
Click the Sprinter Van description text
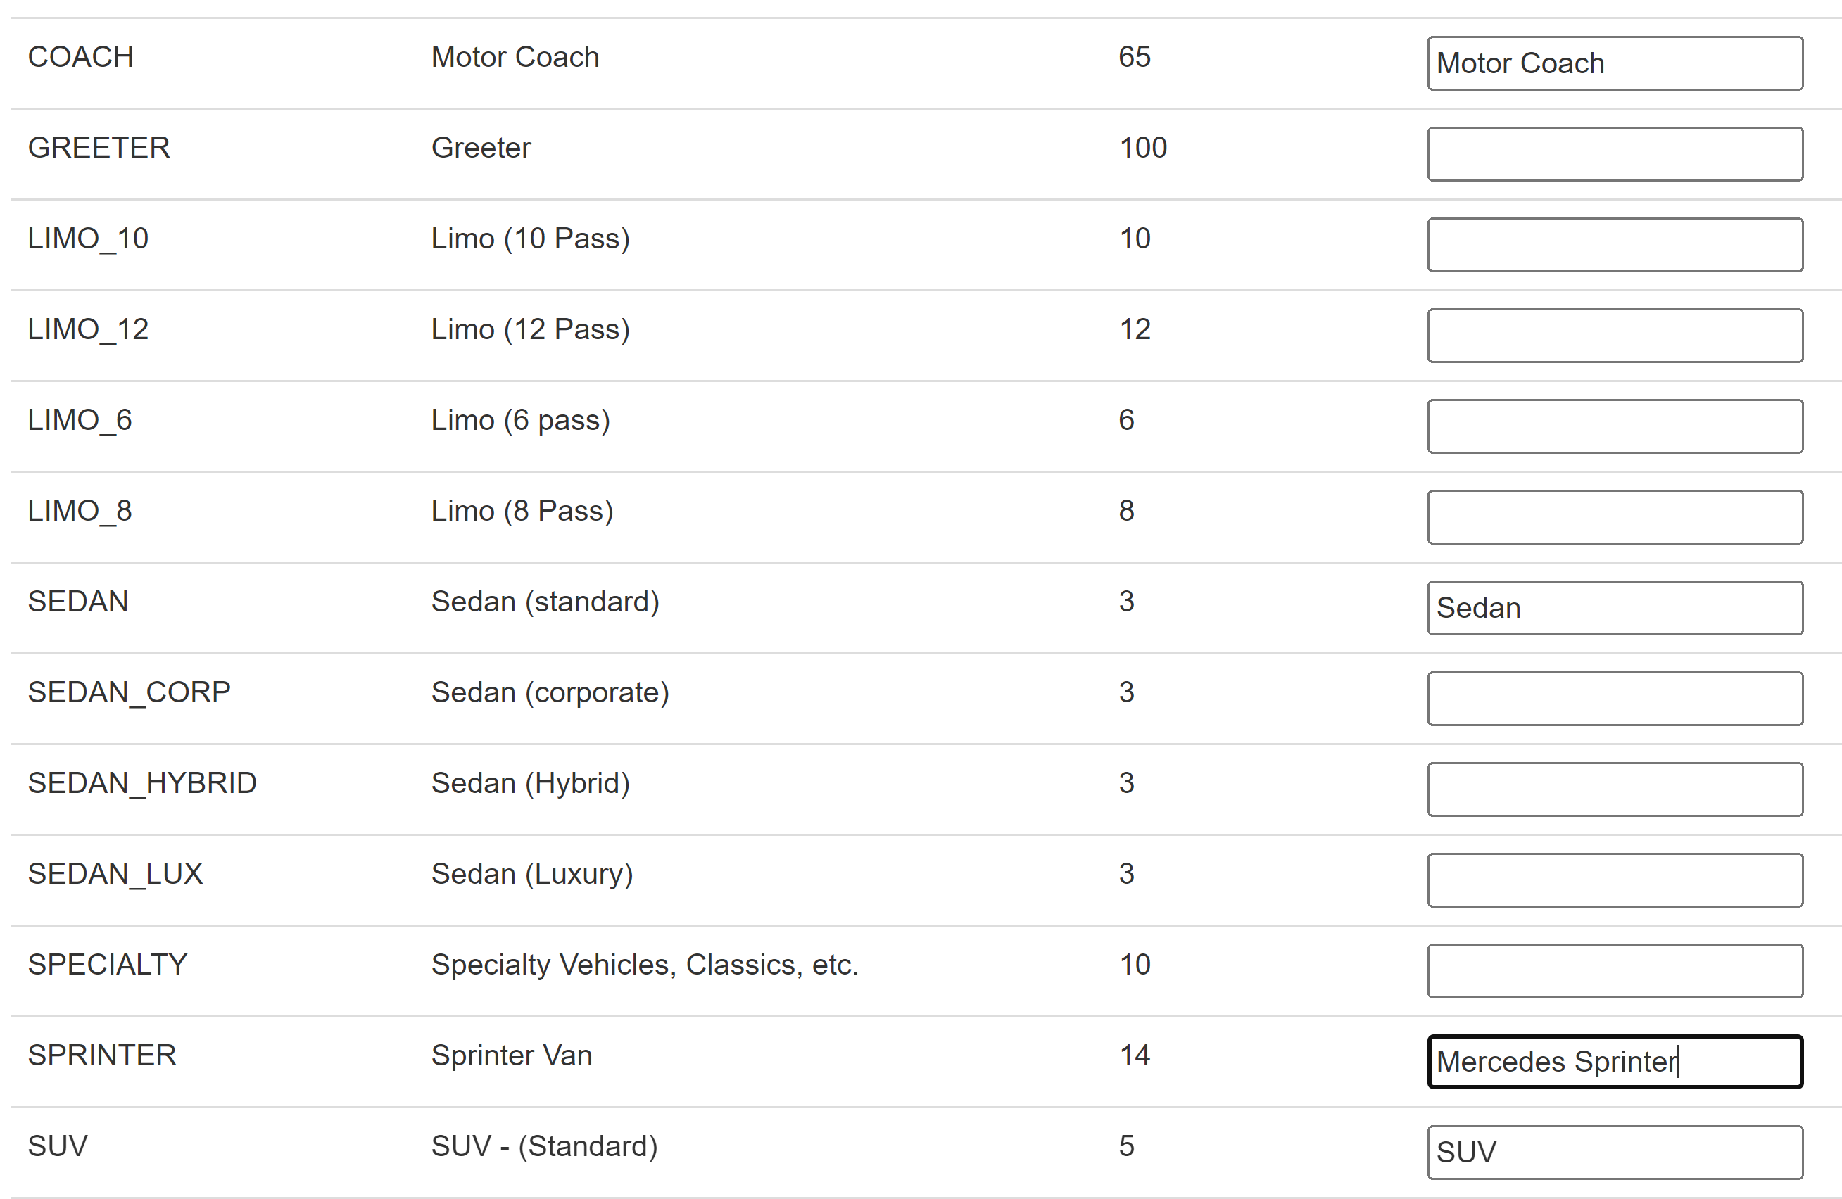click(512, 1055)
